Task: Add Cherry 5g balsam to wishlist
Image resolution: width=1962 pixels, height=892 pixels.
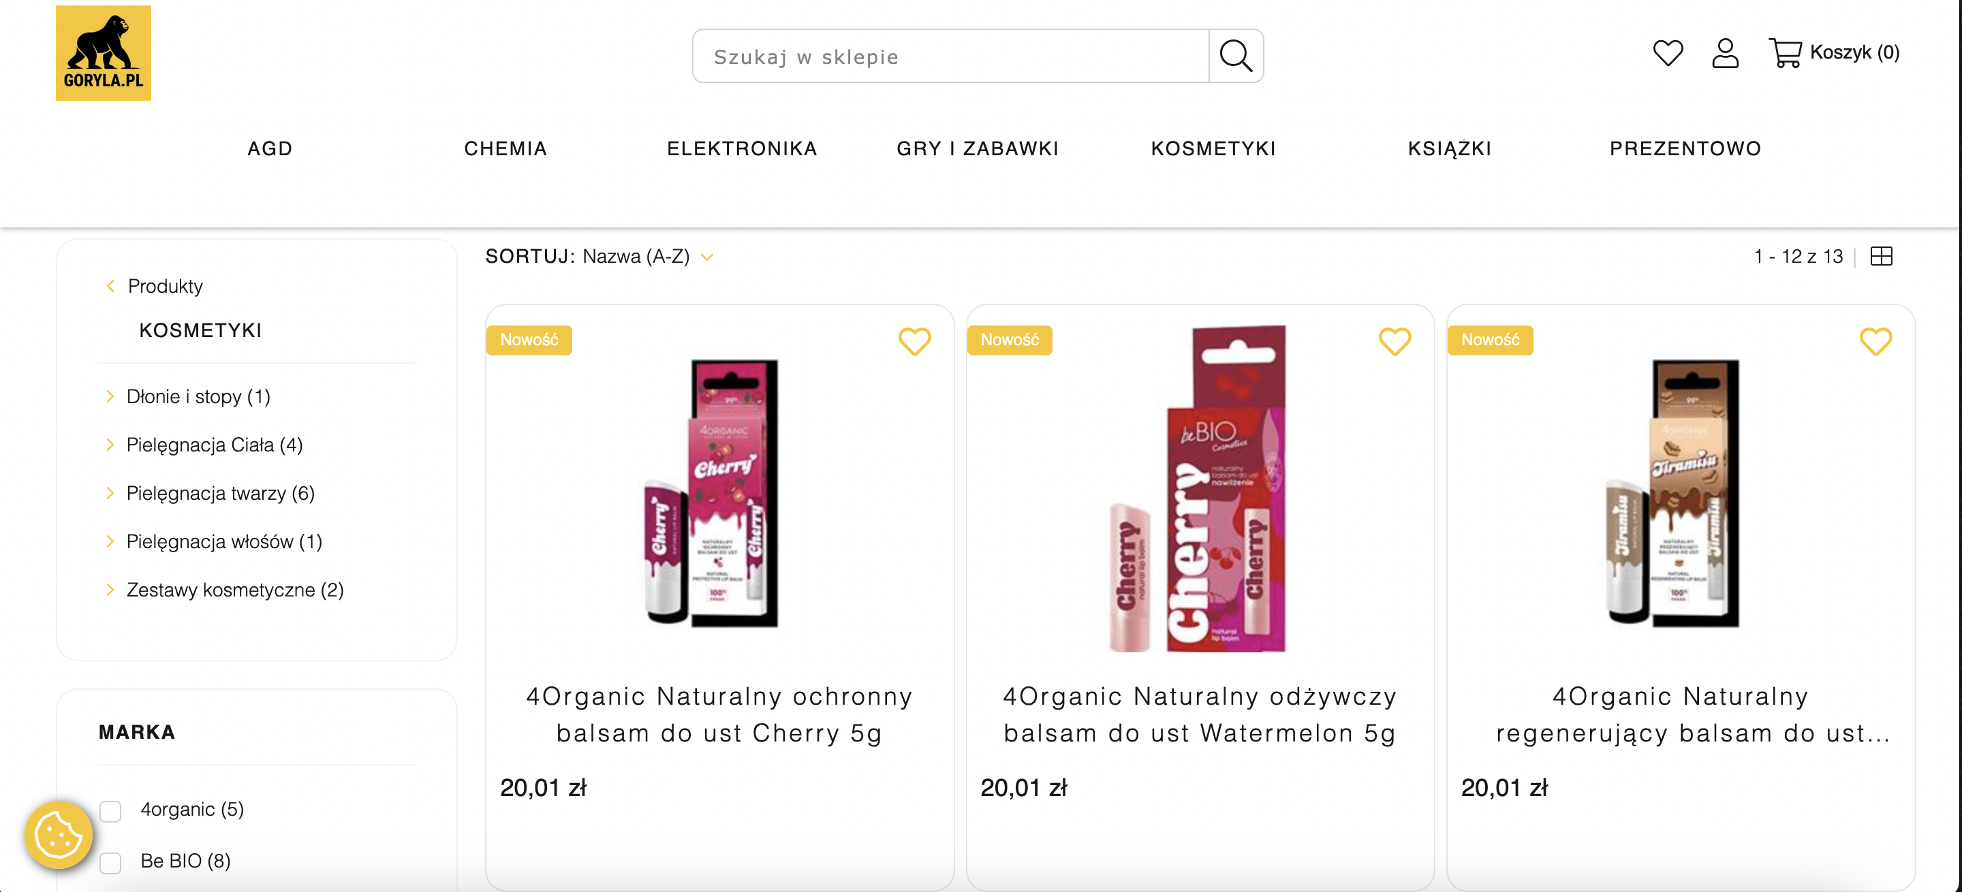Action: pyautogui.click(x=914, y=341)
